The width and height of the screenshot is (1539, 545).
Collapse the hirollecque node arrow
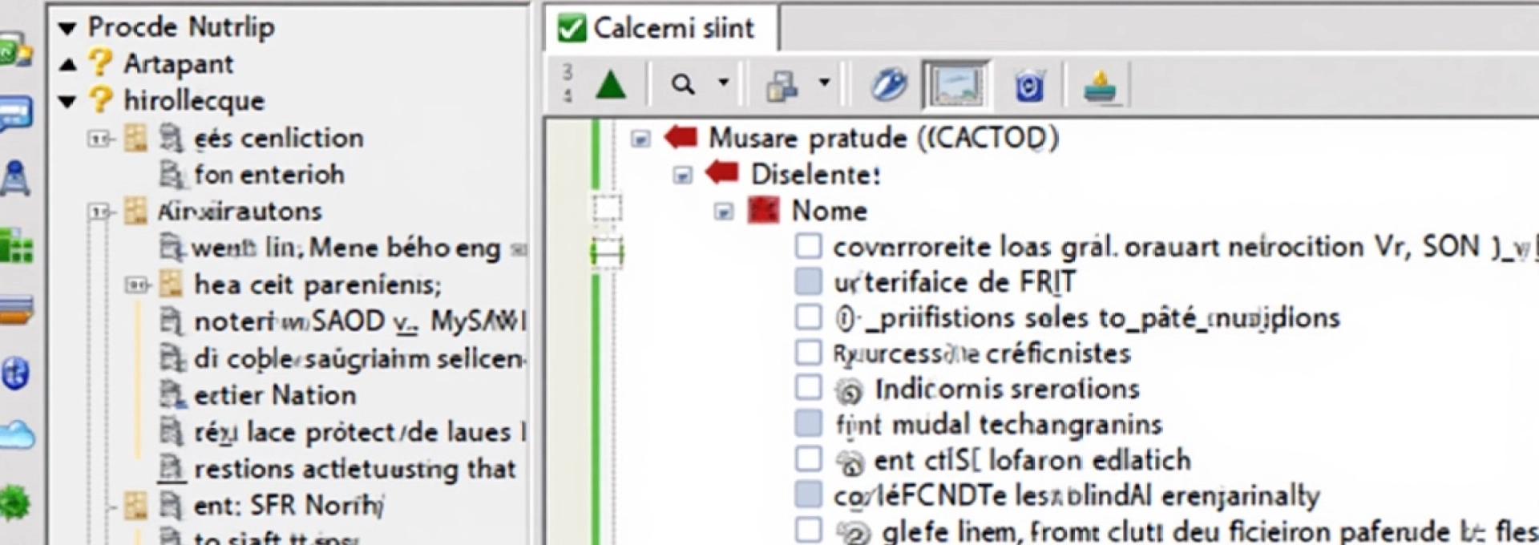click(x=67, y=102)
